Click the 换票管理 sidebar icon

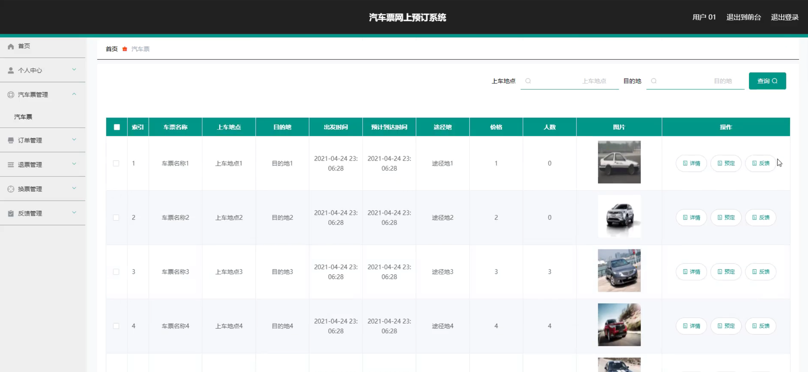(x=11, y=189)
